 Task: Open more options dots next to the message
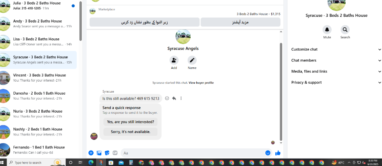click(181, 98)
